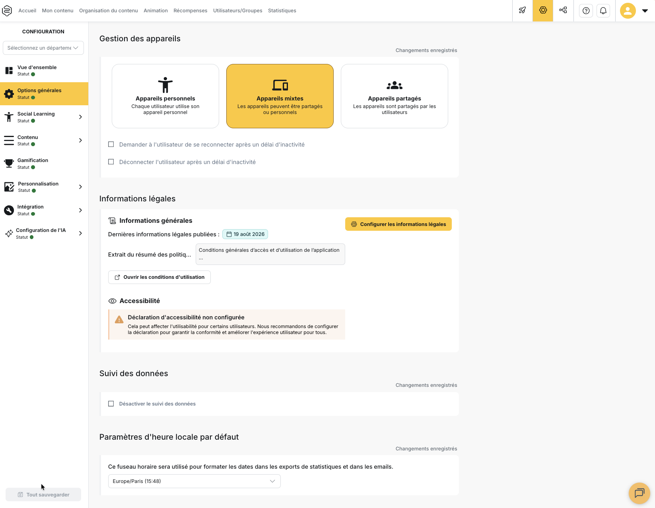Expand the Configuration de l'IA chevron
655x508 pixels.
click(x=80, y=234)
